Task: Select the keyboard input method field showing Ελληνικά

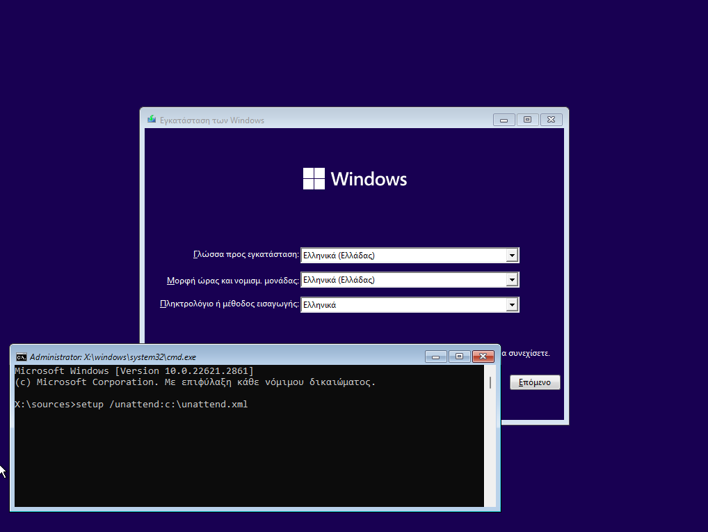Action: [x=410, y=304]
